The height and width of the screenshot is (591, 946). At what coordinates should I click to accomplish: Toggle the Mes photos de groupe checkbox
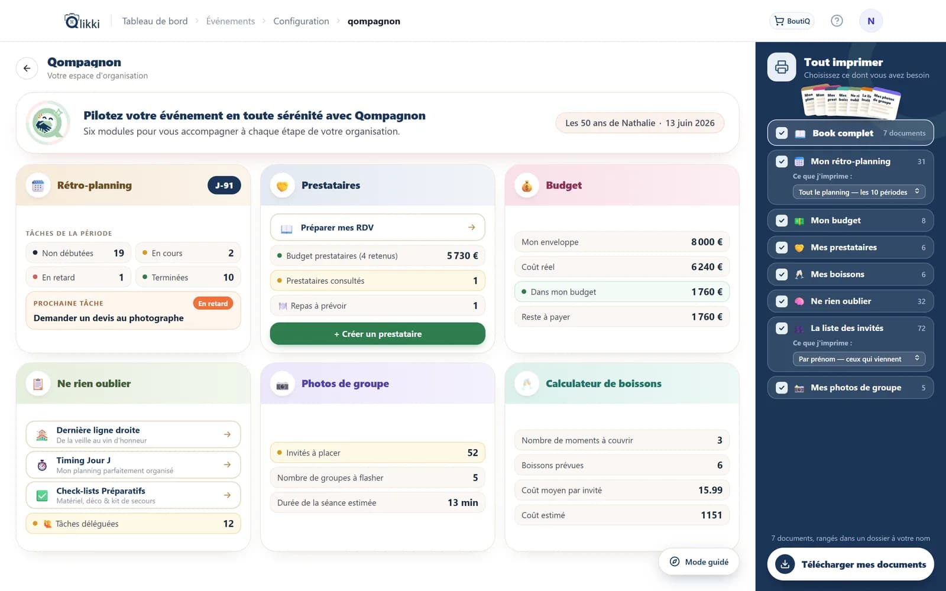[x=782, y=388]
